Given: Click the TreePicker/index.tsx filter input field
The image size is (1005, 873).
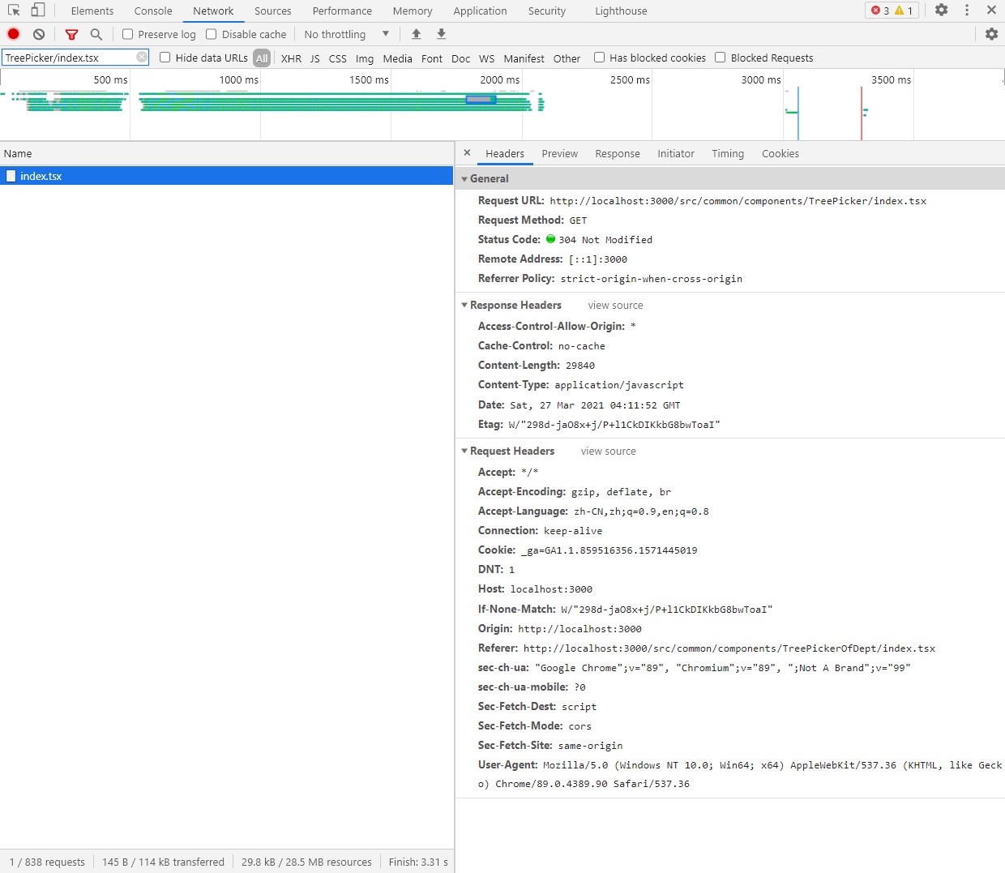Looking at the screenshot, I should coord(68,58).
